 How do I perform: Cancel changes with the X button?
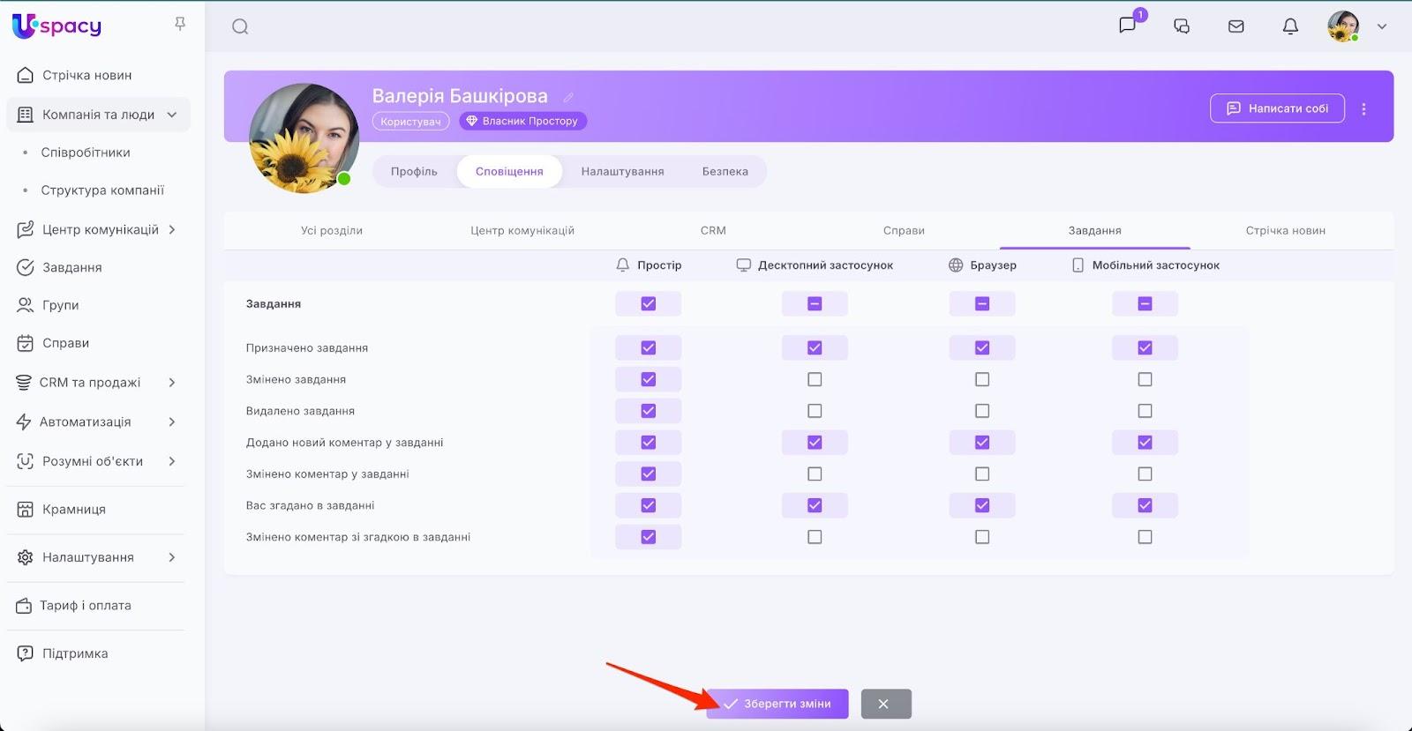click(x=885, y=704)
